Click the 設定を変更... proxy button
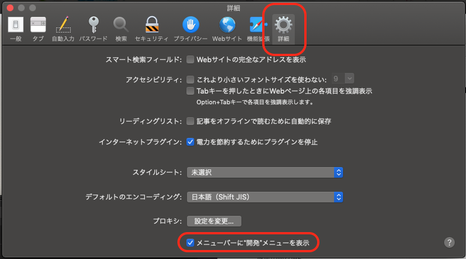 (214, 221)
